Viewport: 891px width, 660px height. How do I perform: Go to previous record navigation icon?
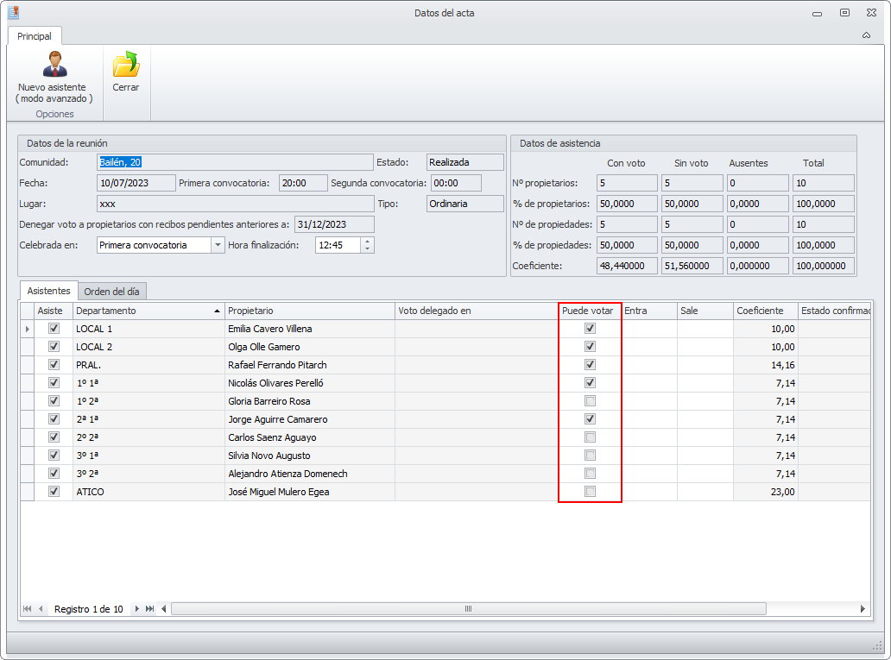pyautogui.click(x=41, y=609)
